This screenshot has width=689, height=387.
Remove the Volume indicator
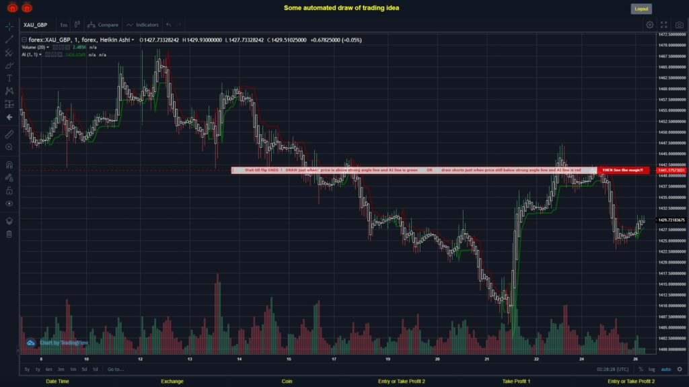point(67,48)
